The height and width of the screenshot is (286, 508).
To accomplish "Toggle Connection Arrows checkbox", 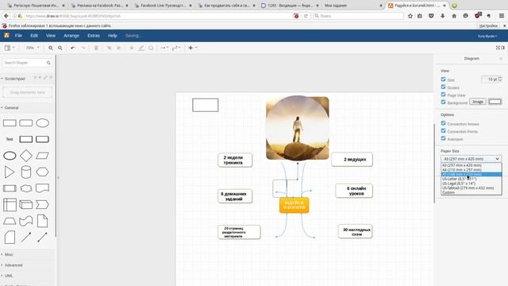I will pyautogui.click(x=443, y=123).
